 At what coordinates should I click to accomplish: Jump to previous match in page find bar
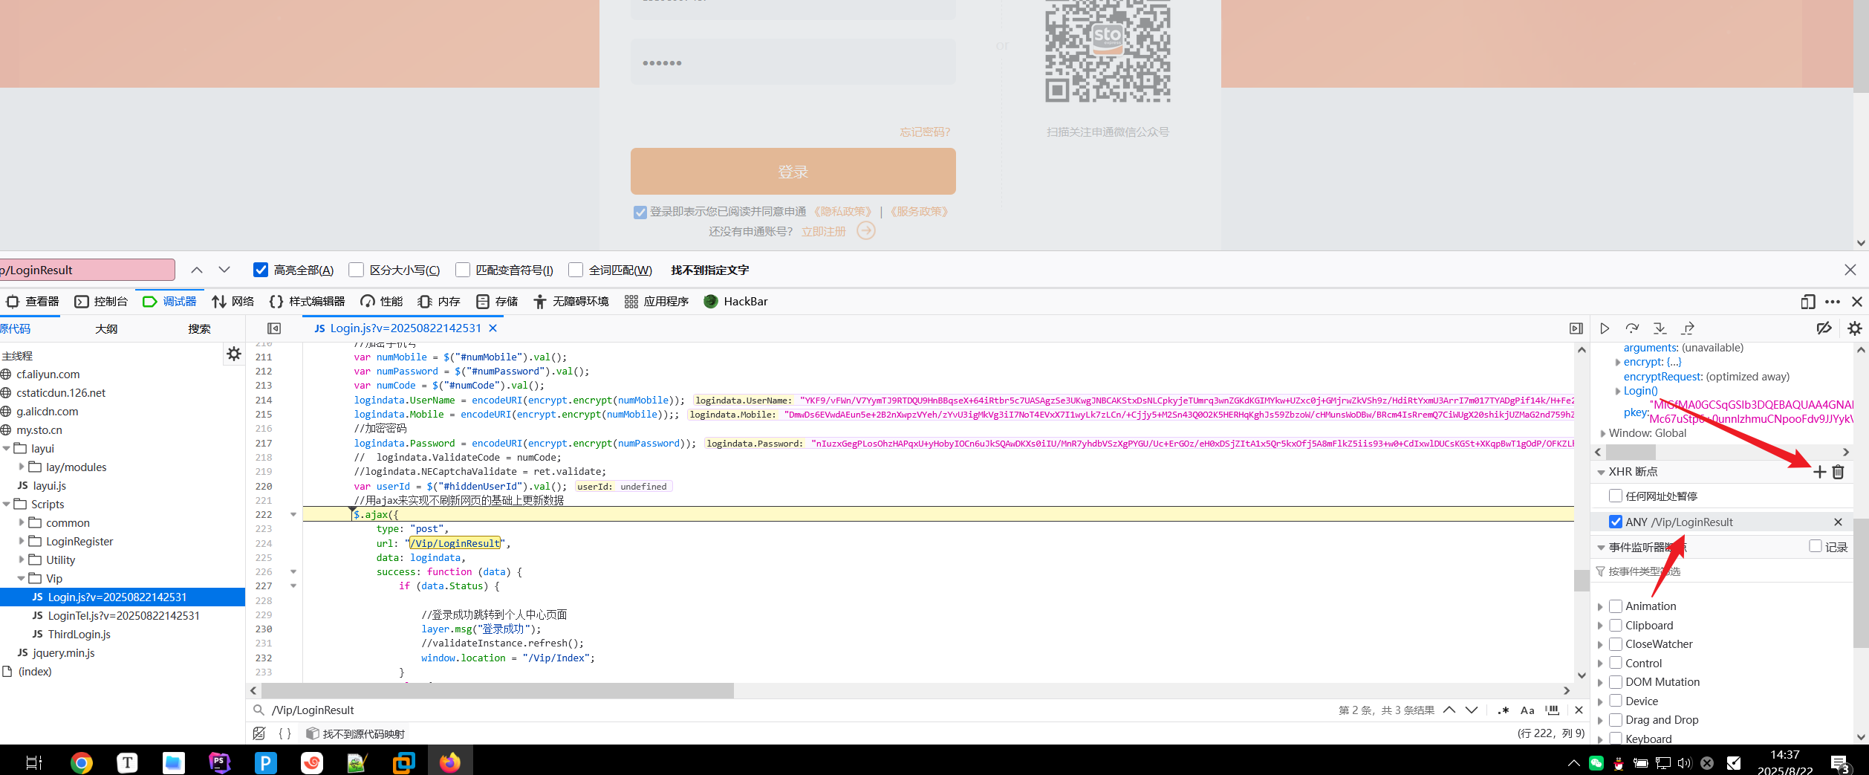pos(197,270)
